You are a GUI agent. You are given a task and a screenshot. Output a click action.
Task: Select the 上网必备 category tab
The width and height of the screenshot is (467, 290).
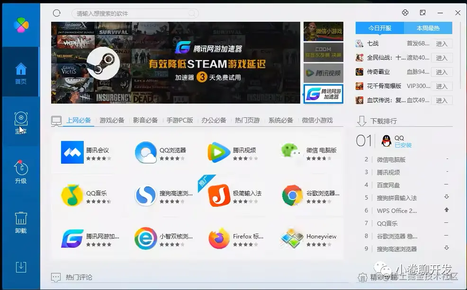(x=79, y=121)
